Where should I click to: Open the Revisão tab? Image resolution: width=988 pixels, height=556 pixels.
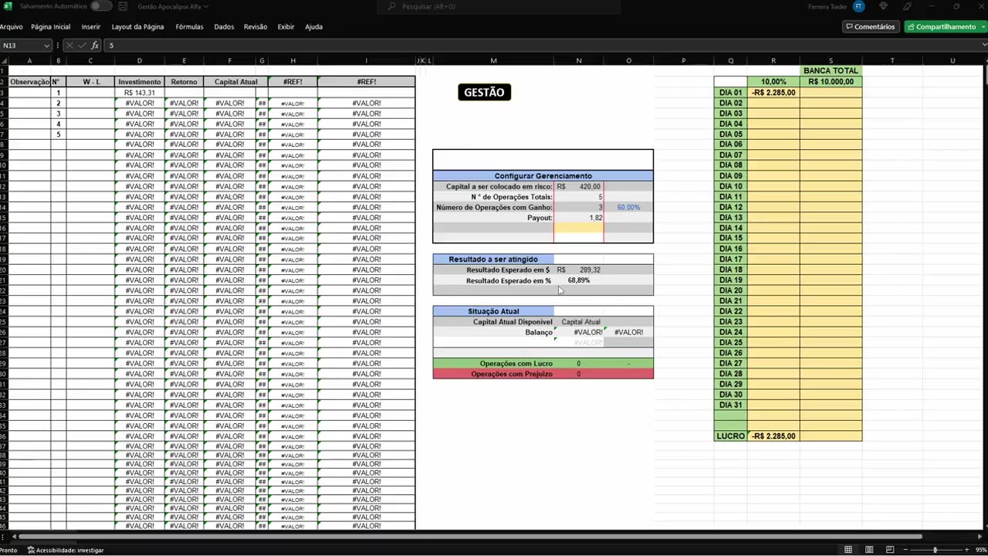coord(255,26)
